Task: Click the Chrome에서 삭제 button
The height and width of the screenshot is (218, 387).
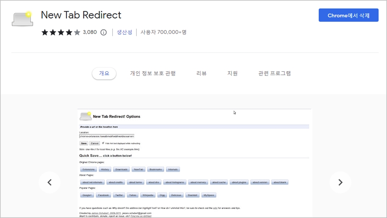Action: tap(348, 15)
